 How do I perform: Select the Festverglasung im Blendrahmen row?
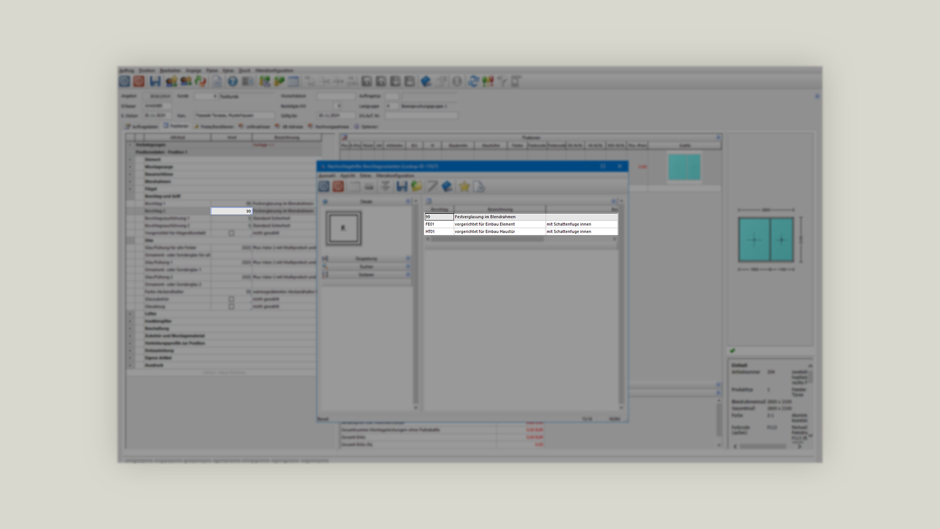521,216
